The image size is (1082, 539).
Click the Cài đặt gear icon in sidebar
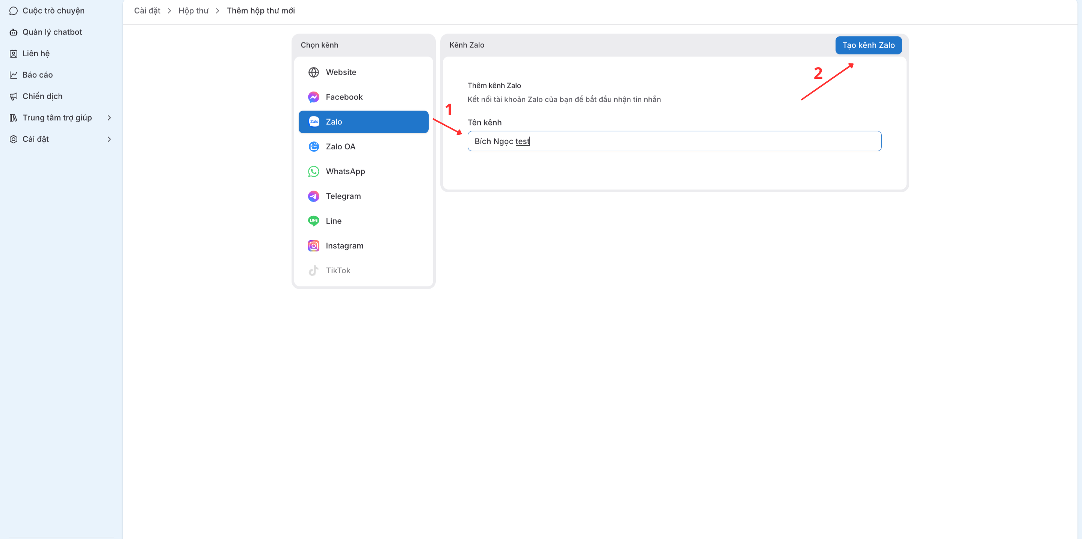[x=14, y=139]
